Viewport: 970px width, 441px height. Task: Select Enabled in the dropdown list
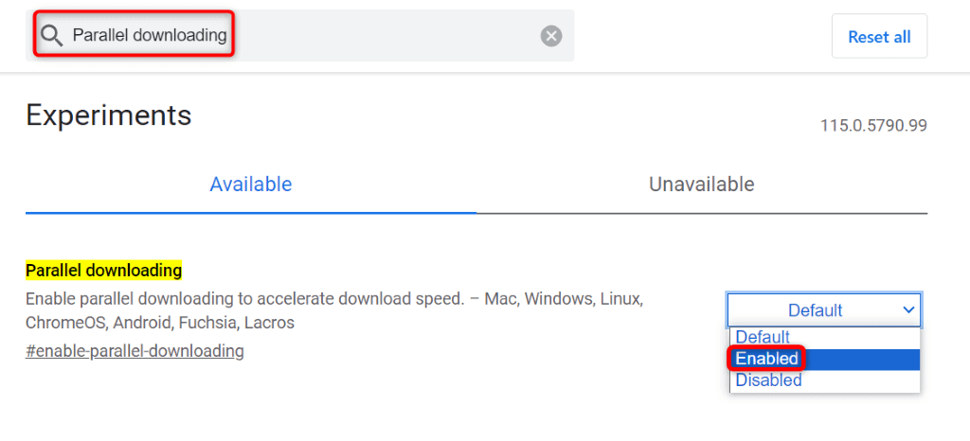click(x=767, y=359)
